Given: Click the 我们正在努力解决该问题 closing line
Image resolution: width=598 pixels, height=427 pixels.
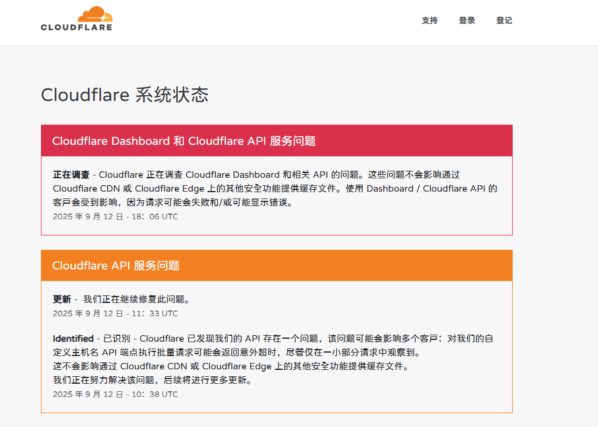Looking at the screenshot, I should (x=152, y=381).
